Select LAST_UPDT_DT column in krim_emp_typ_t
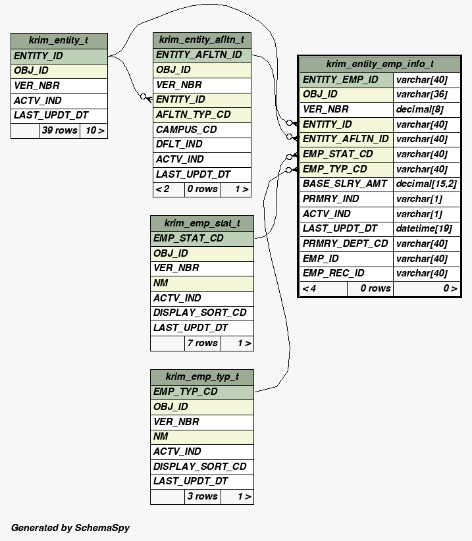Viewport: 472px width, 541px height. coord(202,482)
